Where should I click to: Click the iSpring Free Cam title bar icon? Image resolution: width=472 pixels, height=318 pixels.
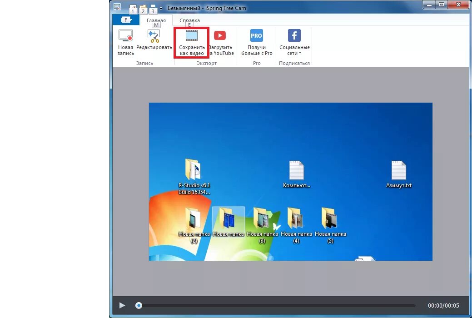point(117,7)
